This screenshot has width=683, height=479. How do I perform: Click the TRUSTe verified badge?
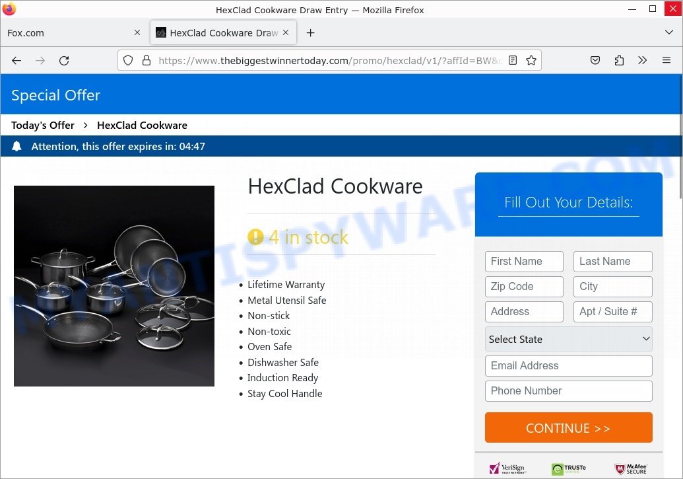[x=568, y=469]
